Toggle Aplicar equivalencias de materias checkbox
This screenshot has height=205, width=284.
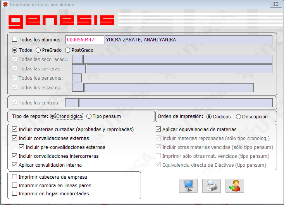tap(158, 129)
